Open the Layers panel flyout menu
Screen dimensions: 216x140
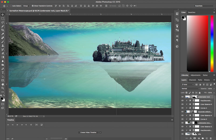(214, 80)
